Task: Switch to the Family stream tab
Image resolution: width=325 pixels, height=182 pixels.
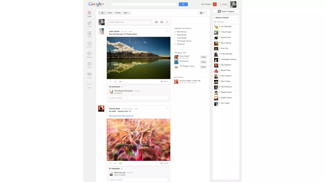Action: tap(110, 13)
